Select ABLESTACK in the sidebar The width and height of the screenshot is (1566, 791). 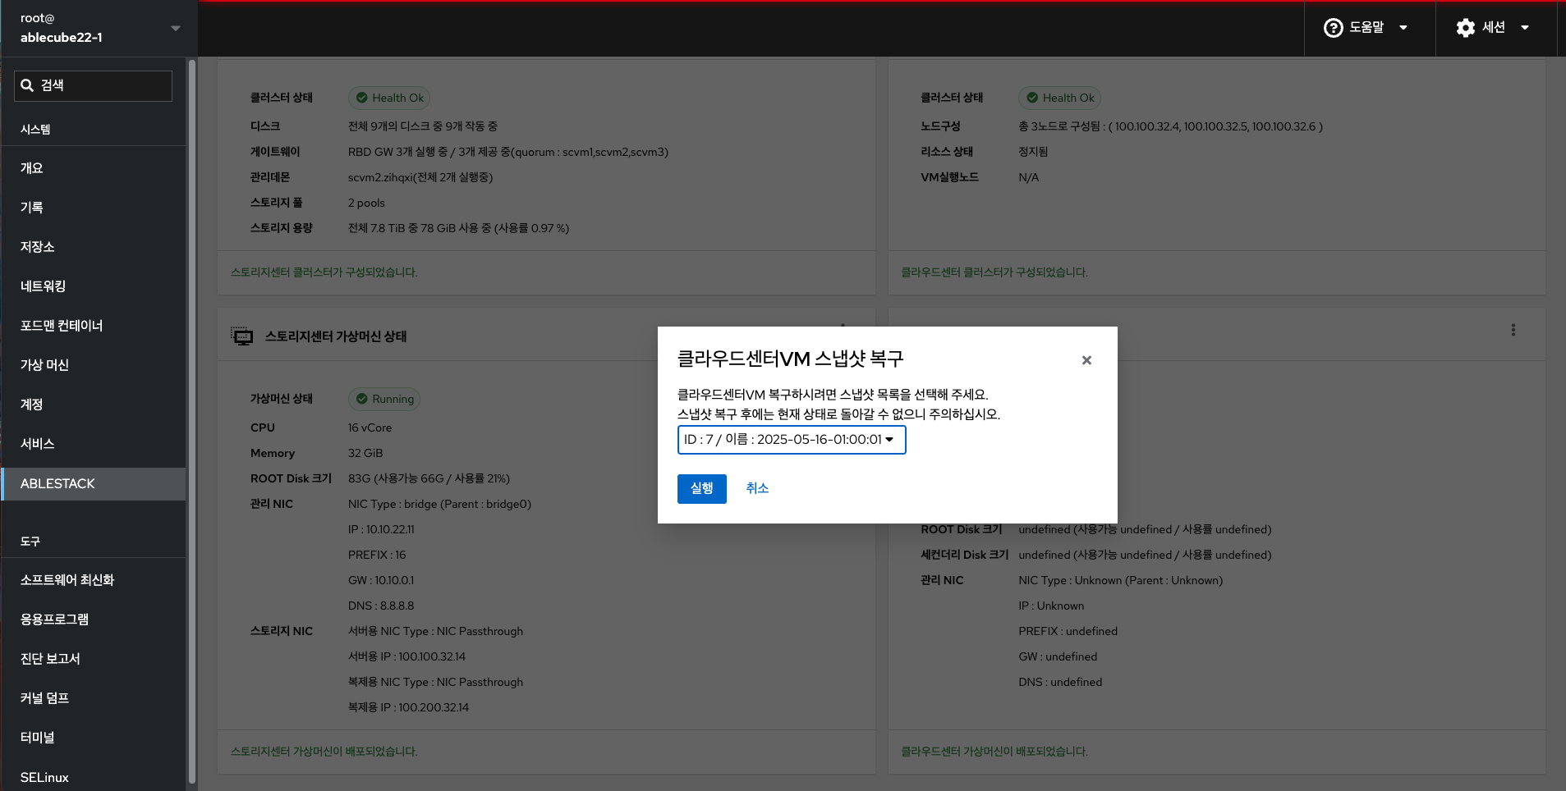coord(57,483)
